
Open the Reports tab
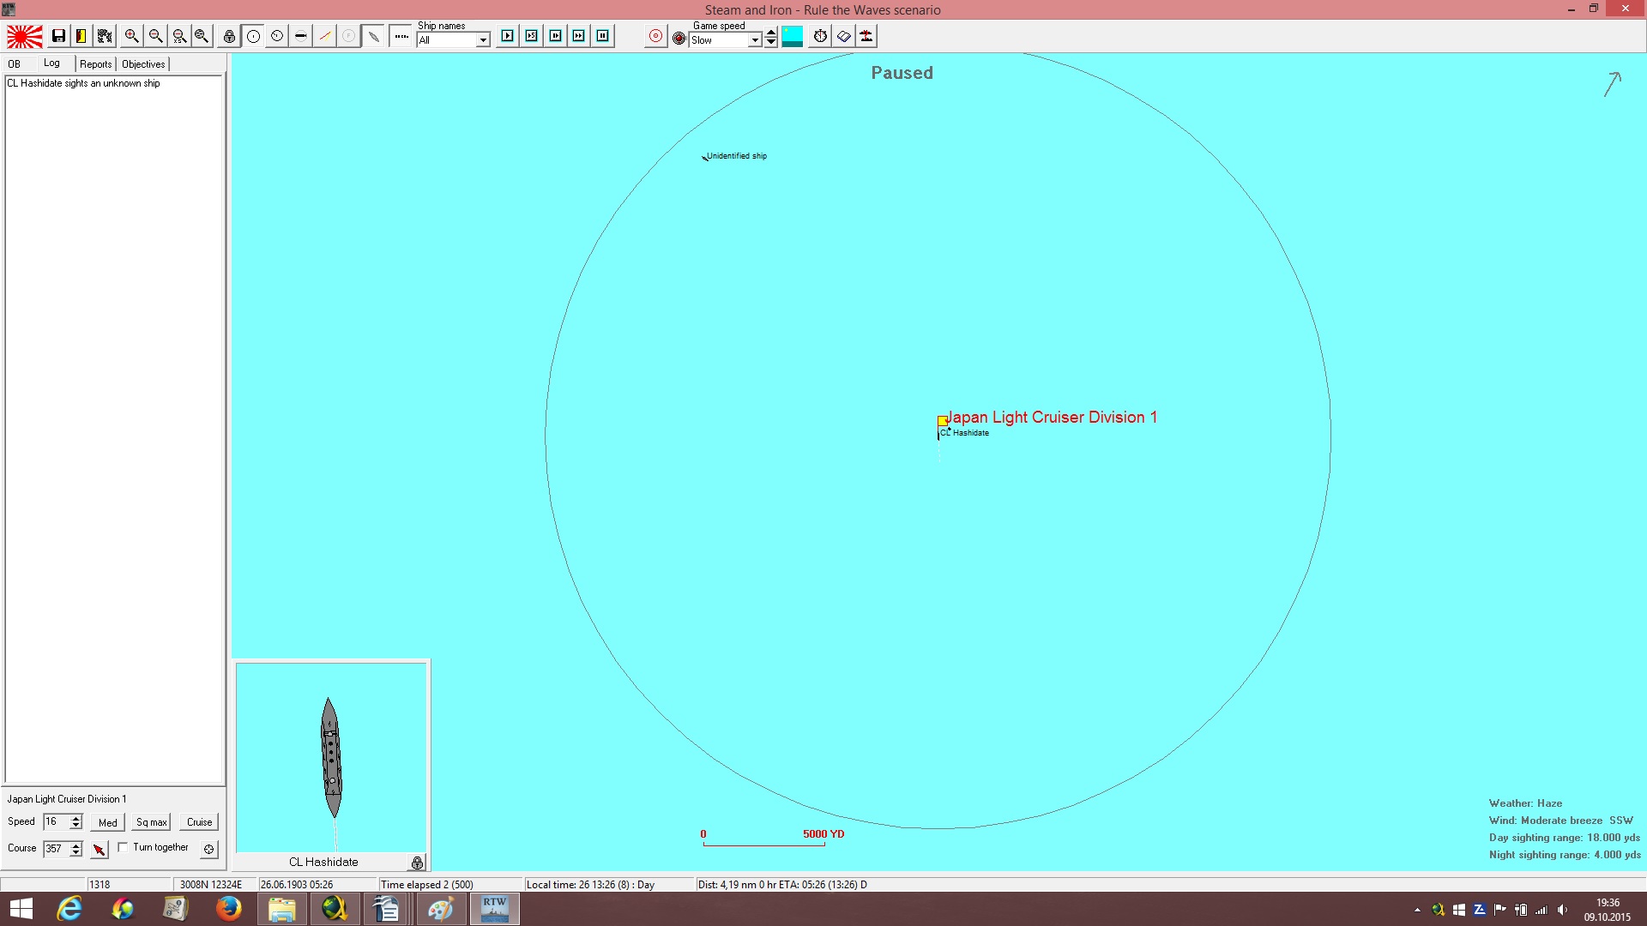tap(96, 64)
